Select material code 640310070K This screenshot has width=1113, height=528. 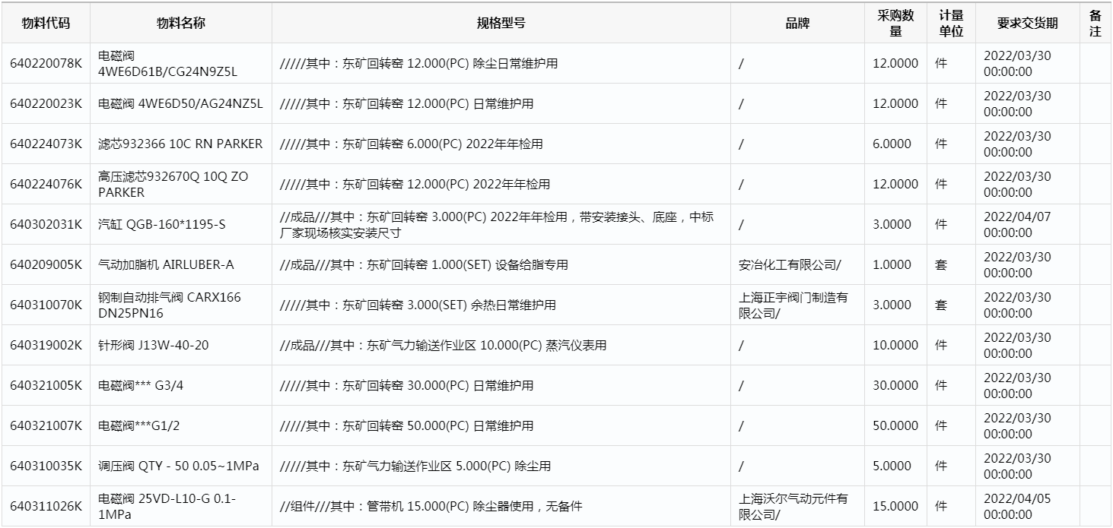coord(46,305)
